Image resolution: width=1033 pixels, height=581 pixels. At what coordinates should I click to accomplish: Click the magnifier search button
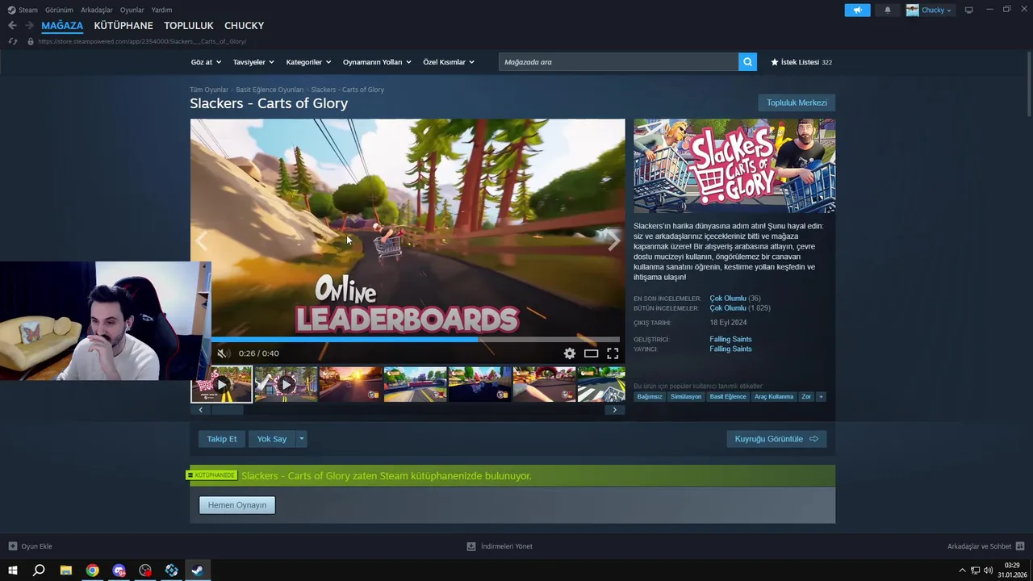[x=747, y=62]
